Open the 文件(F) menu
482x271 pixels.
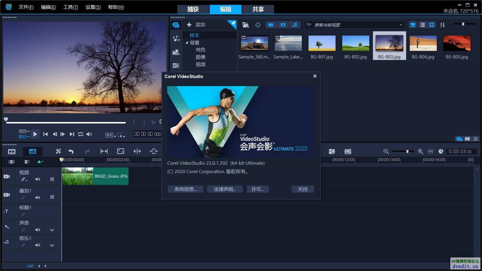coord(26,7)
